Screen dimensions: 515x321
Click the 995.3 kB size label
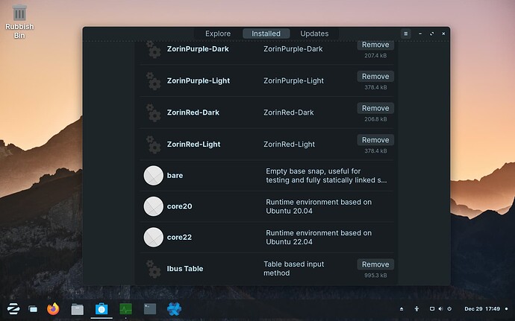375,275
